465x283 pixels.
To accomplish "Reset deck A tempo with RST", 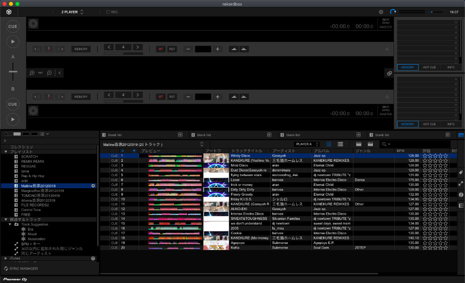I will (172, 49).
